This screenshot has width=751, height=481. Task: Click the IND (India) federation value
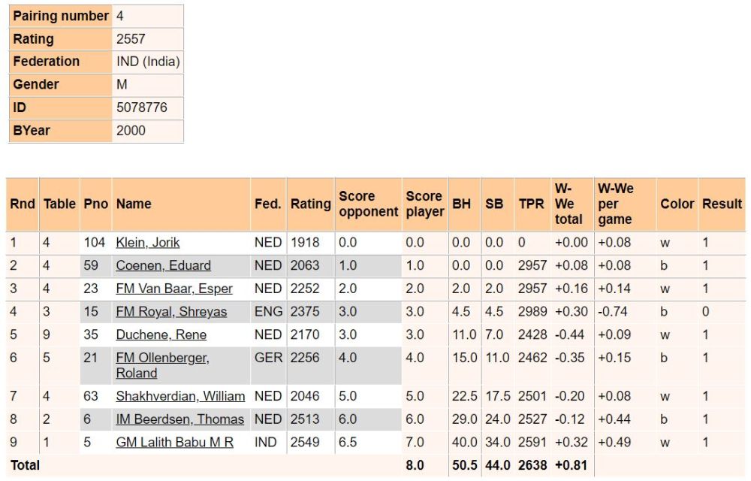(x=148, y=62)
